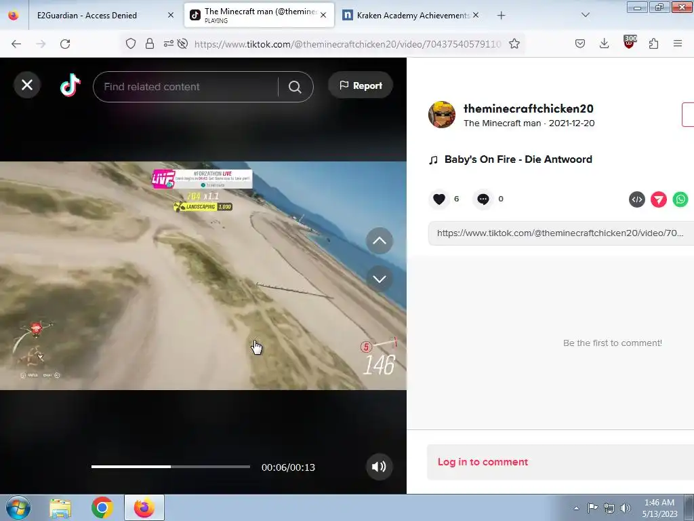Open the uBlock Origin extension
Viewport: 694px width, 521px height.
click(x=629, y=43)
